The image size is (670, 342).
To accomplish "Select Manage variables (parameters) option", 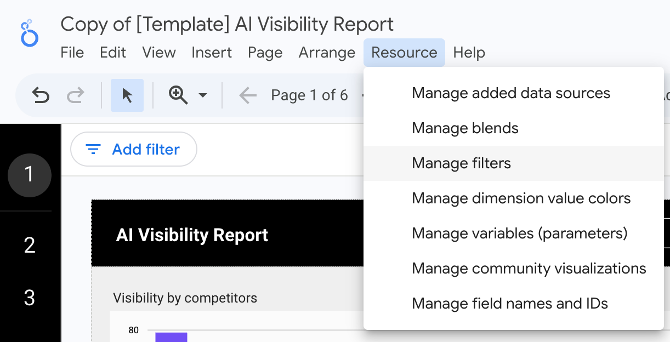I will tap(519, 233).
